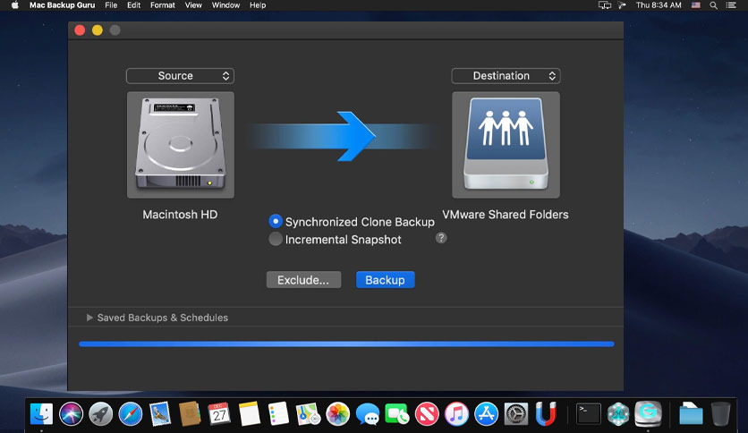Open Calendar icon showing 27 in dock
This screenshot has height=433, width=748.
click(219, 413)
